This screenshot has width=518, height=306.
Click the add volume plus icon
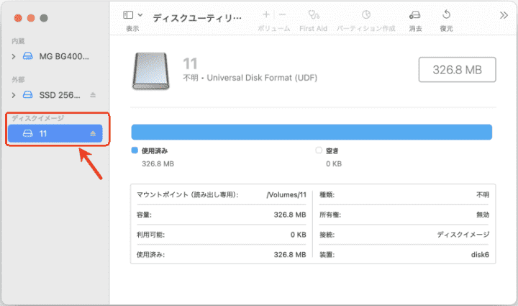point(266,14)
